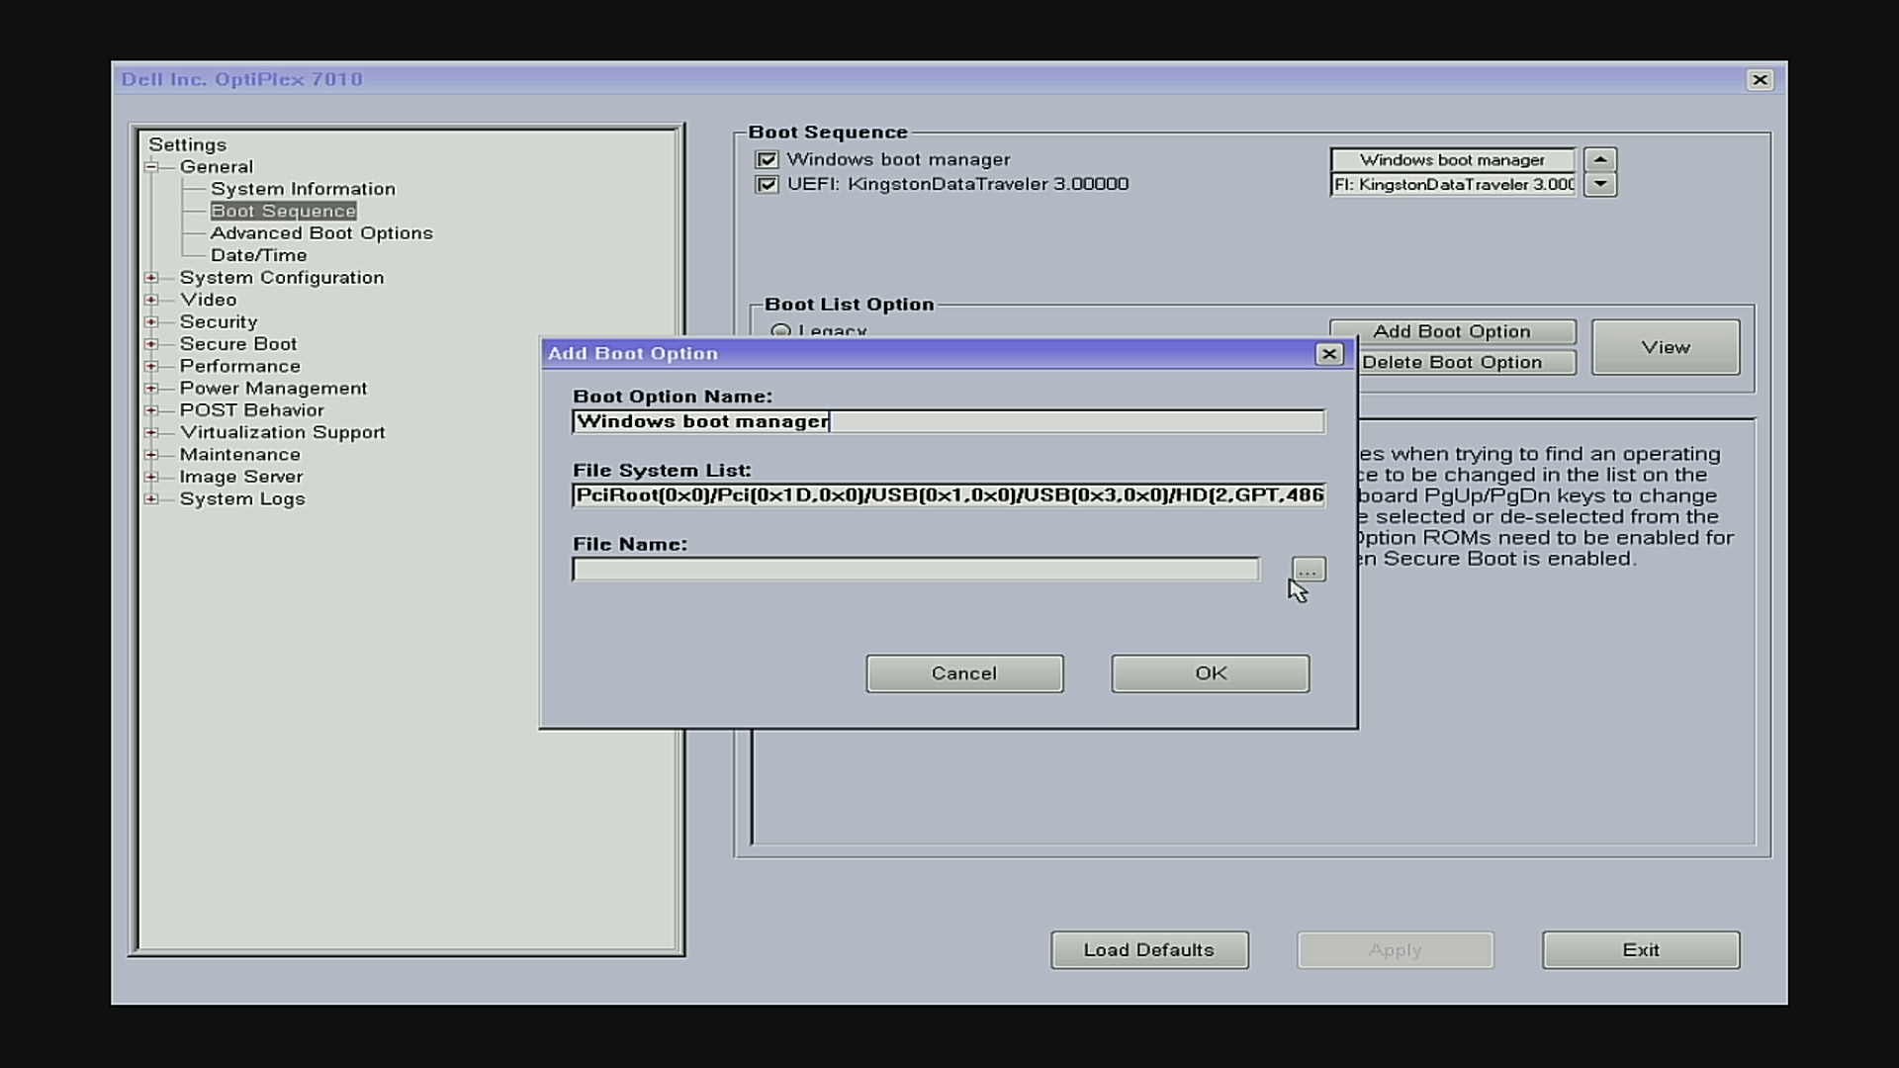Expand the Performance node
This screenshot has height=1068, width=1899.
pyautogui.click(x=151, y=366)
